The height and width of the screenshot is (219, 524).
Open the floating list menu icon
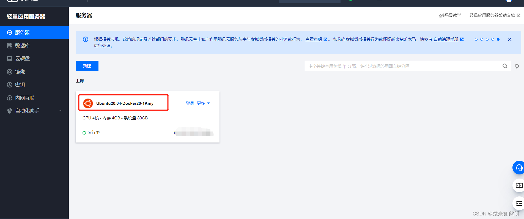(x=519, y=204)
